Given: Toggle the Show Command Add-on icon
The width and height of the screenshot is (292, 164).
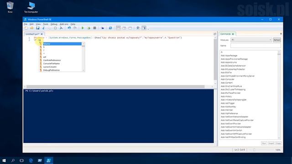Looking at the screenshot, I should click(x=144, y=28).
